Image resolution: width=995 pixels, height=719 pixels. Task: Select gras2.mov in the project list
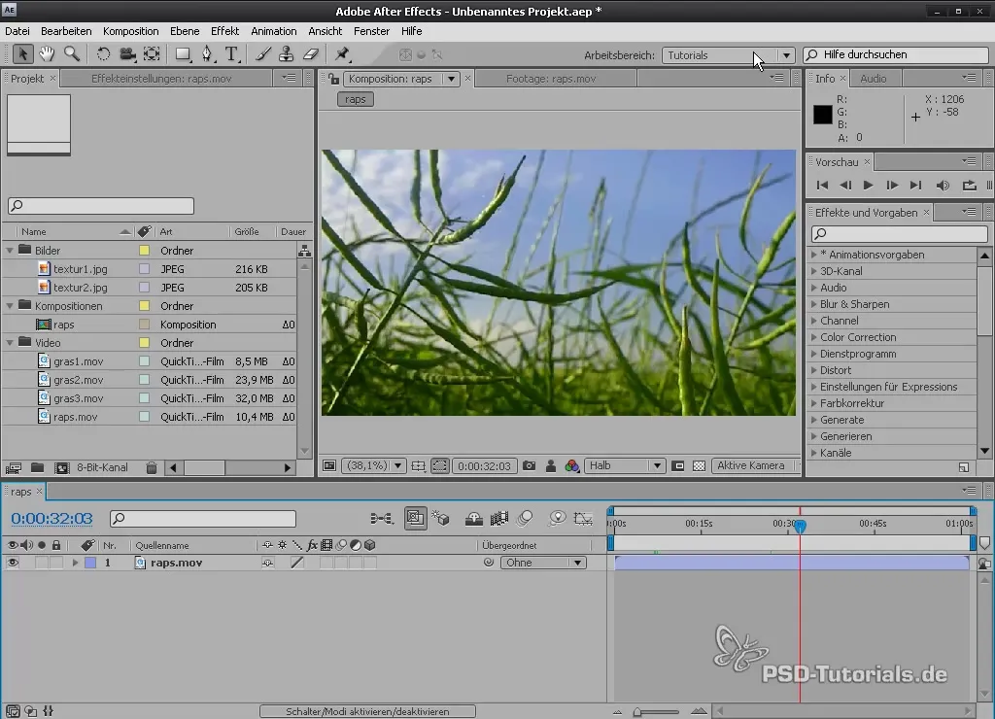pos(78,380)
